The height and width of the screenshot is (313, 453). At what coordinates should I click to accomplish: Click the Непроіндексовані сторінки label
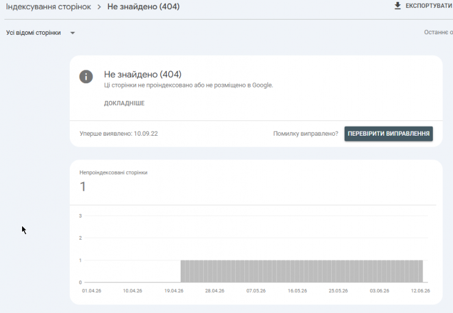pyautogui.click(x=113, y=172)
